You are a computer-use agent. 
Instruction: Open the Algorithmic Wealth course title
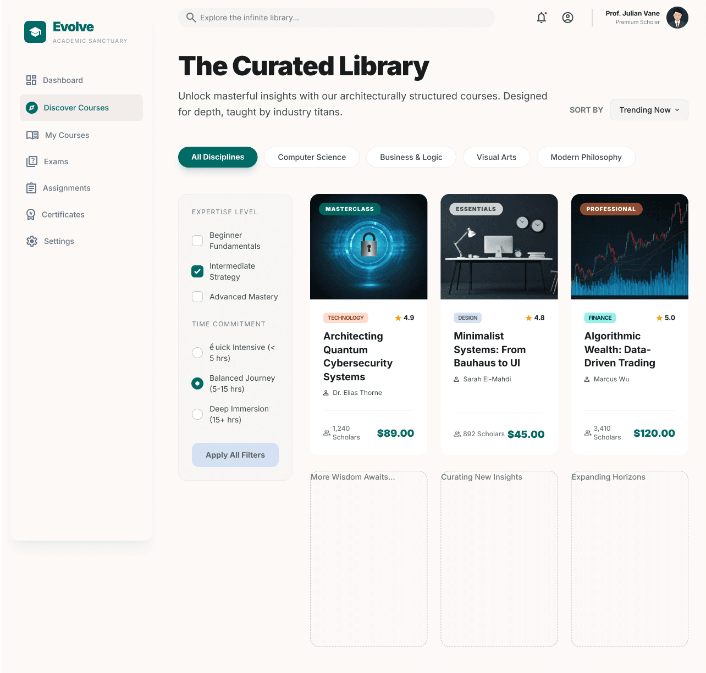tap(619, 349)
